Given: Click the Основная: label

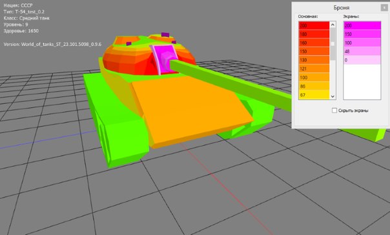Looking at the screenshot, I should (x=308, y=16).
